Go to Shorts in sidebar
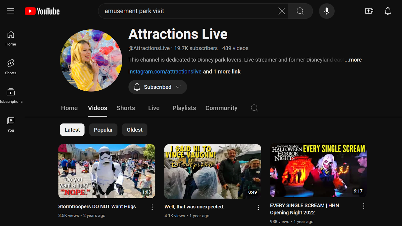This screenshot has height=226, width=402. 11,67
